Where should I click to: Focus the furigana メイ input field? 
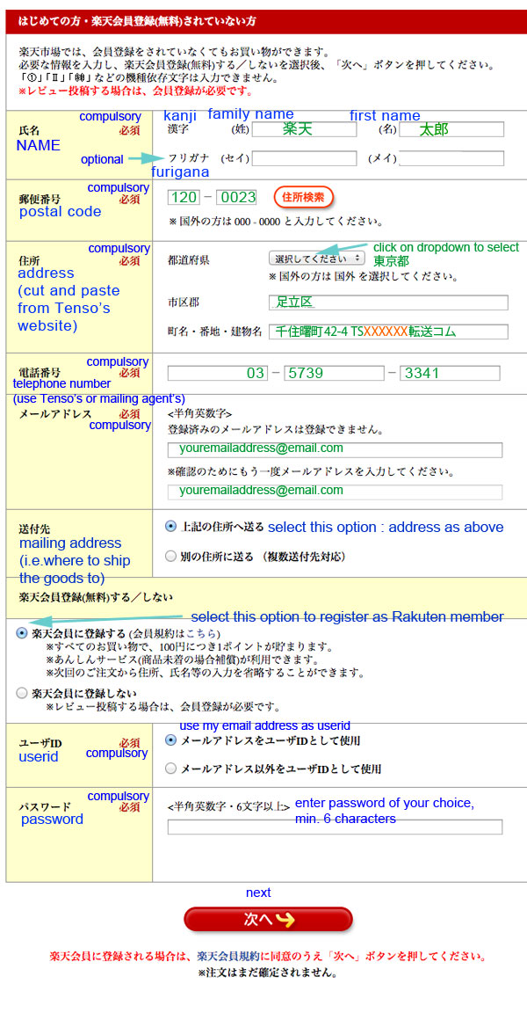point(451,158)
